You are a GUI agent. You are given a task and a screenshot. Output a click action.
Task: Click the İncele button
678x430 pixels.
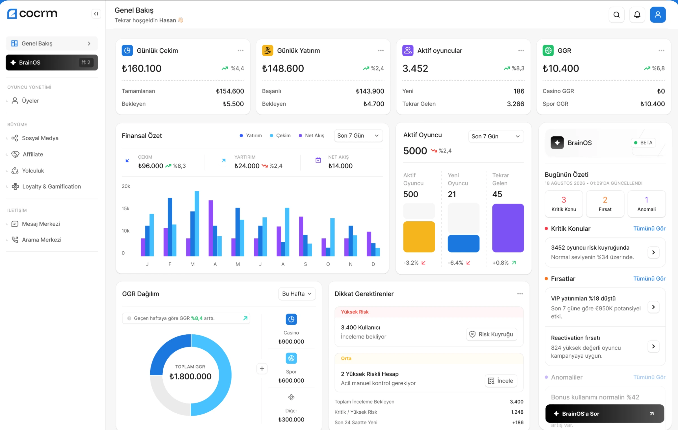coord(501,381)
